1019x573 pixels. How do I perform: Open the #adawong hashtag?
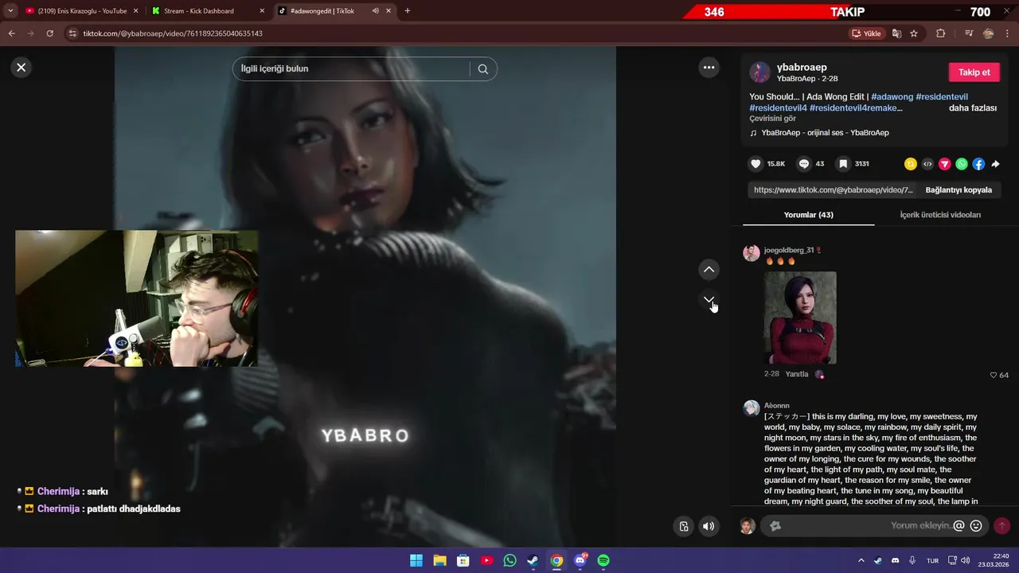[x=892, y=97]
